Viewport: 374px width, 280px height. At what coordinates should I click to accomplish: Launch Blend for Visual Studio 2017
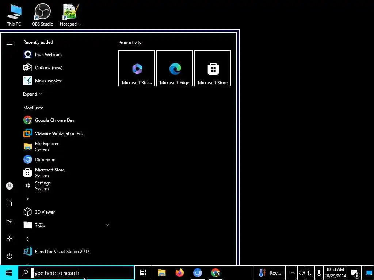click(x=66, y=251)
